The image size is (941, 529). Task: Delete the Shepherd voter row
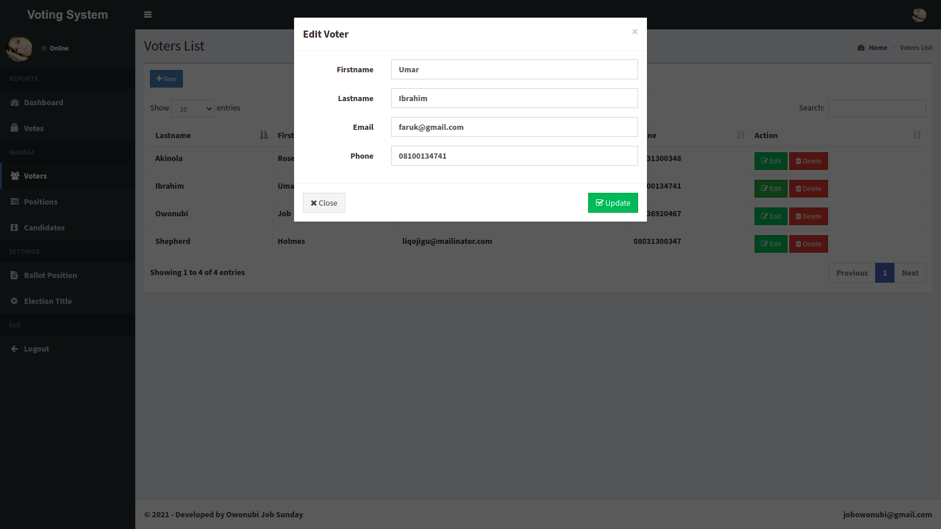click(809, 244)
